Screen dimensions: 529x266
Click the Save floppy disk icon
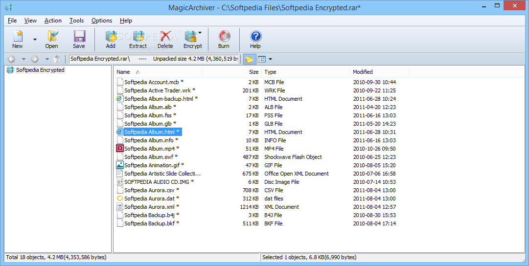click(x=79, y=36)
